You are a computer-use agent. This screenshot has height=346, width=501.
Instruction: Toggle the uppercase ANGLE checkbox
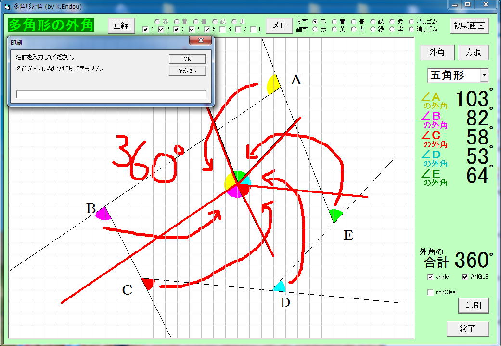tap(465, 277)
